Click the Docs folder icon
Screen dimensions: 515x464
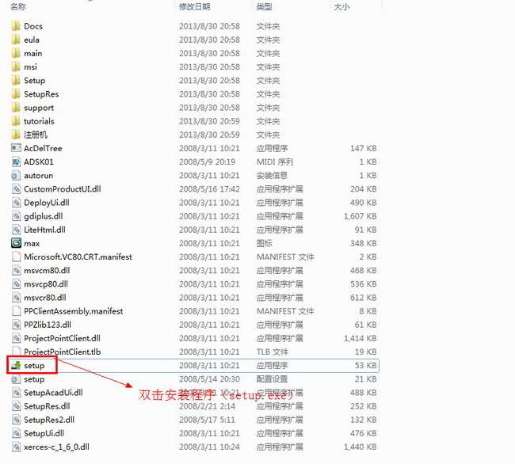click(x=16, y=26)
